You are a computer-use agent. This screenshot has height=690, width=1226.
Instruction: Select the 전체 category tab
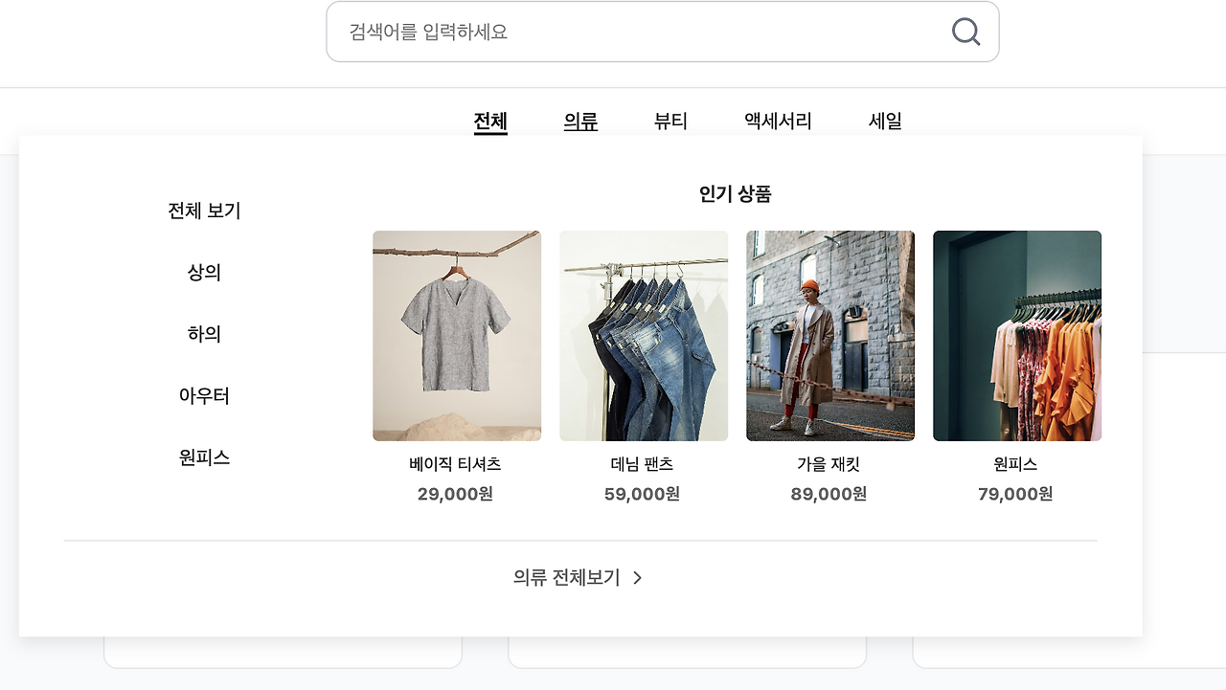490,122
